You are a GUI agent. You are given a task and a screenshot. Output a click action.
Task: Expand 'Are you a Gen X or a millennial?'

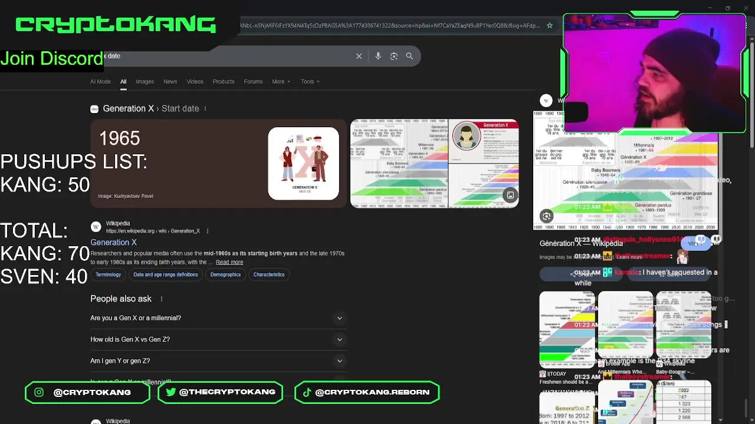(x=218, y=318)
